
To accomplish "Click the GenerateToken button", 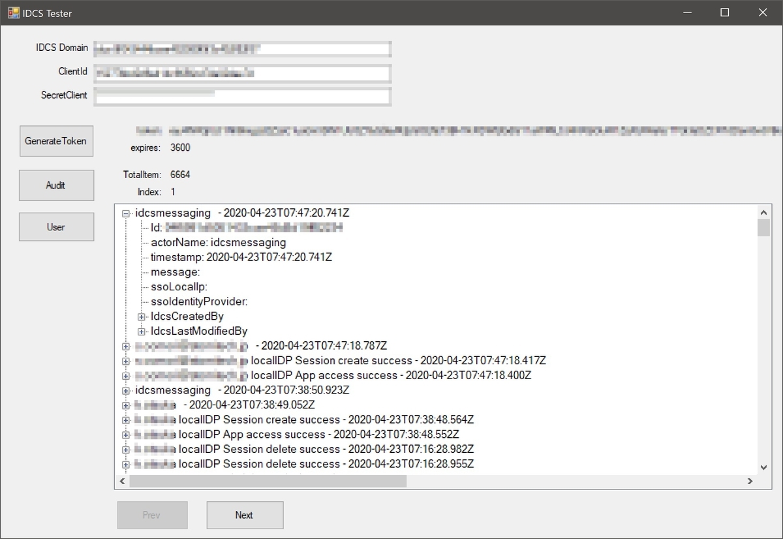I will [56, 141].
